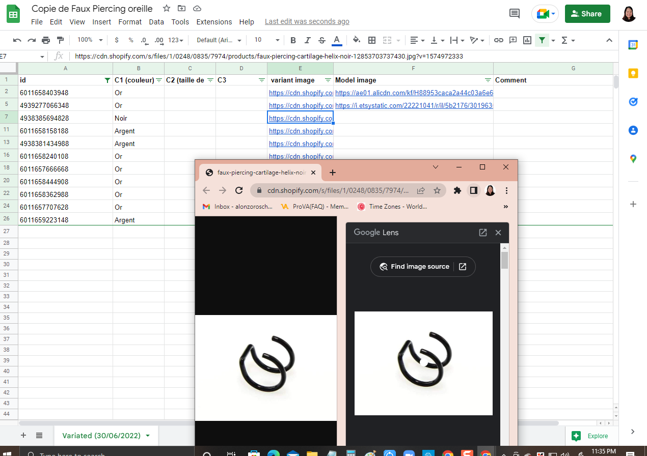Insert link using the chain icon

499,40
